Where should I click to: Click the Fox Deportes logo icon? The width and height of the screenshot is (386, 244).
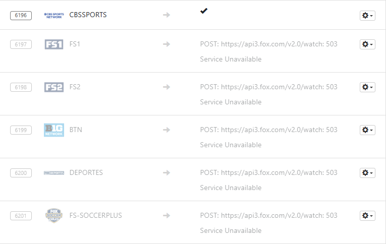(54, 173)
